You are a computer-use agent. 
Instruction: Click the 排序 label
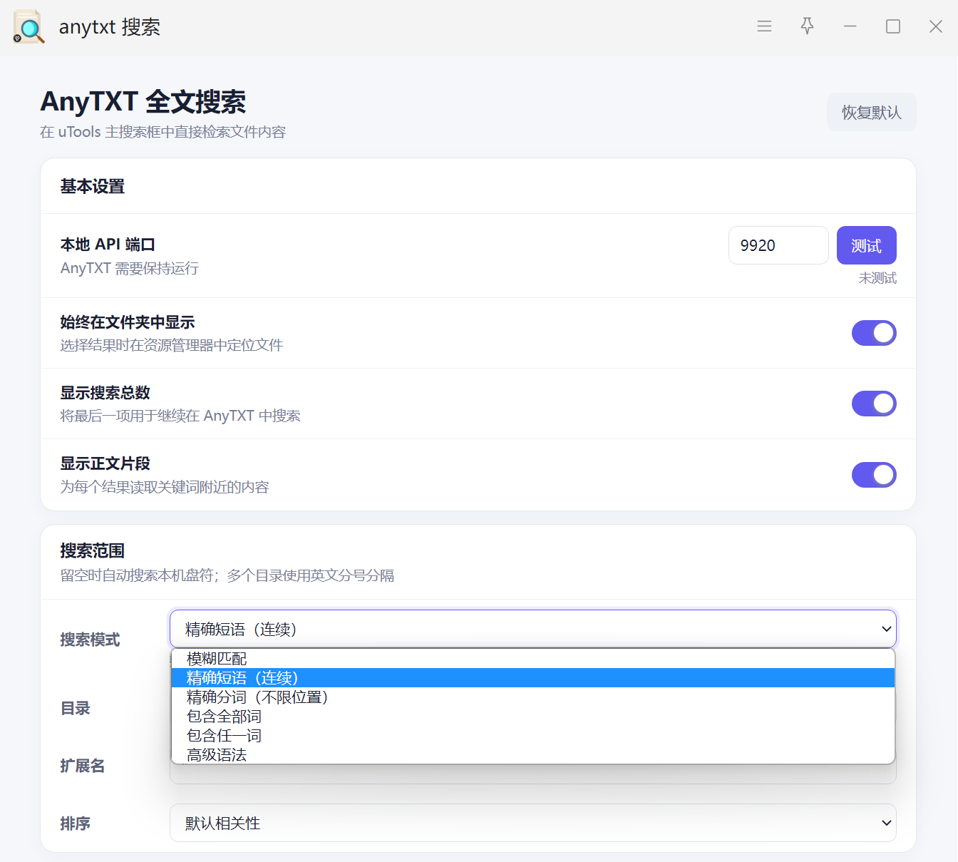tap(76, 824)
